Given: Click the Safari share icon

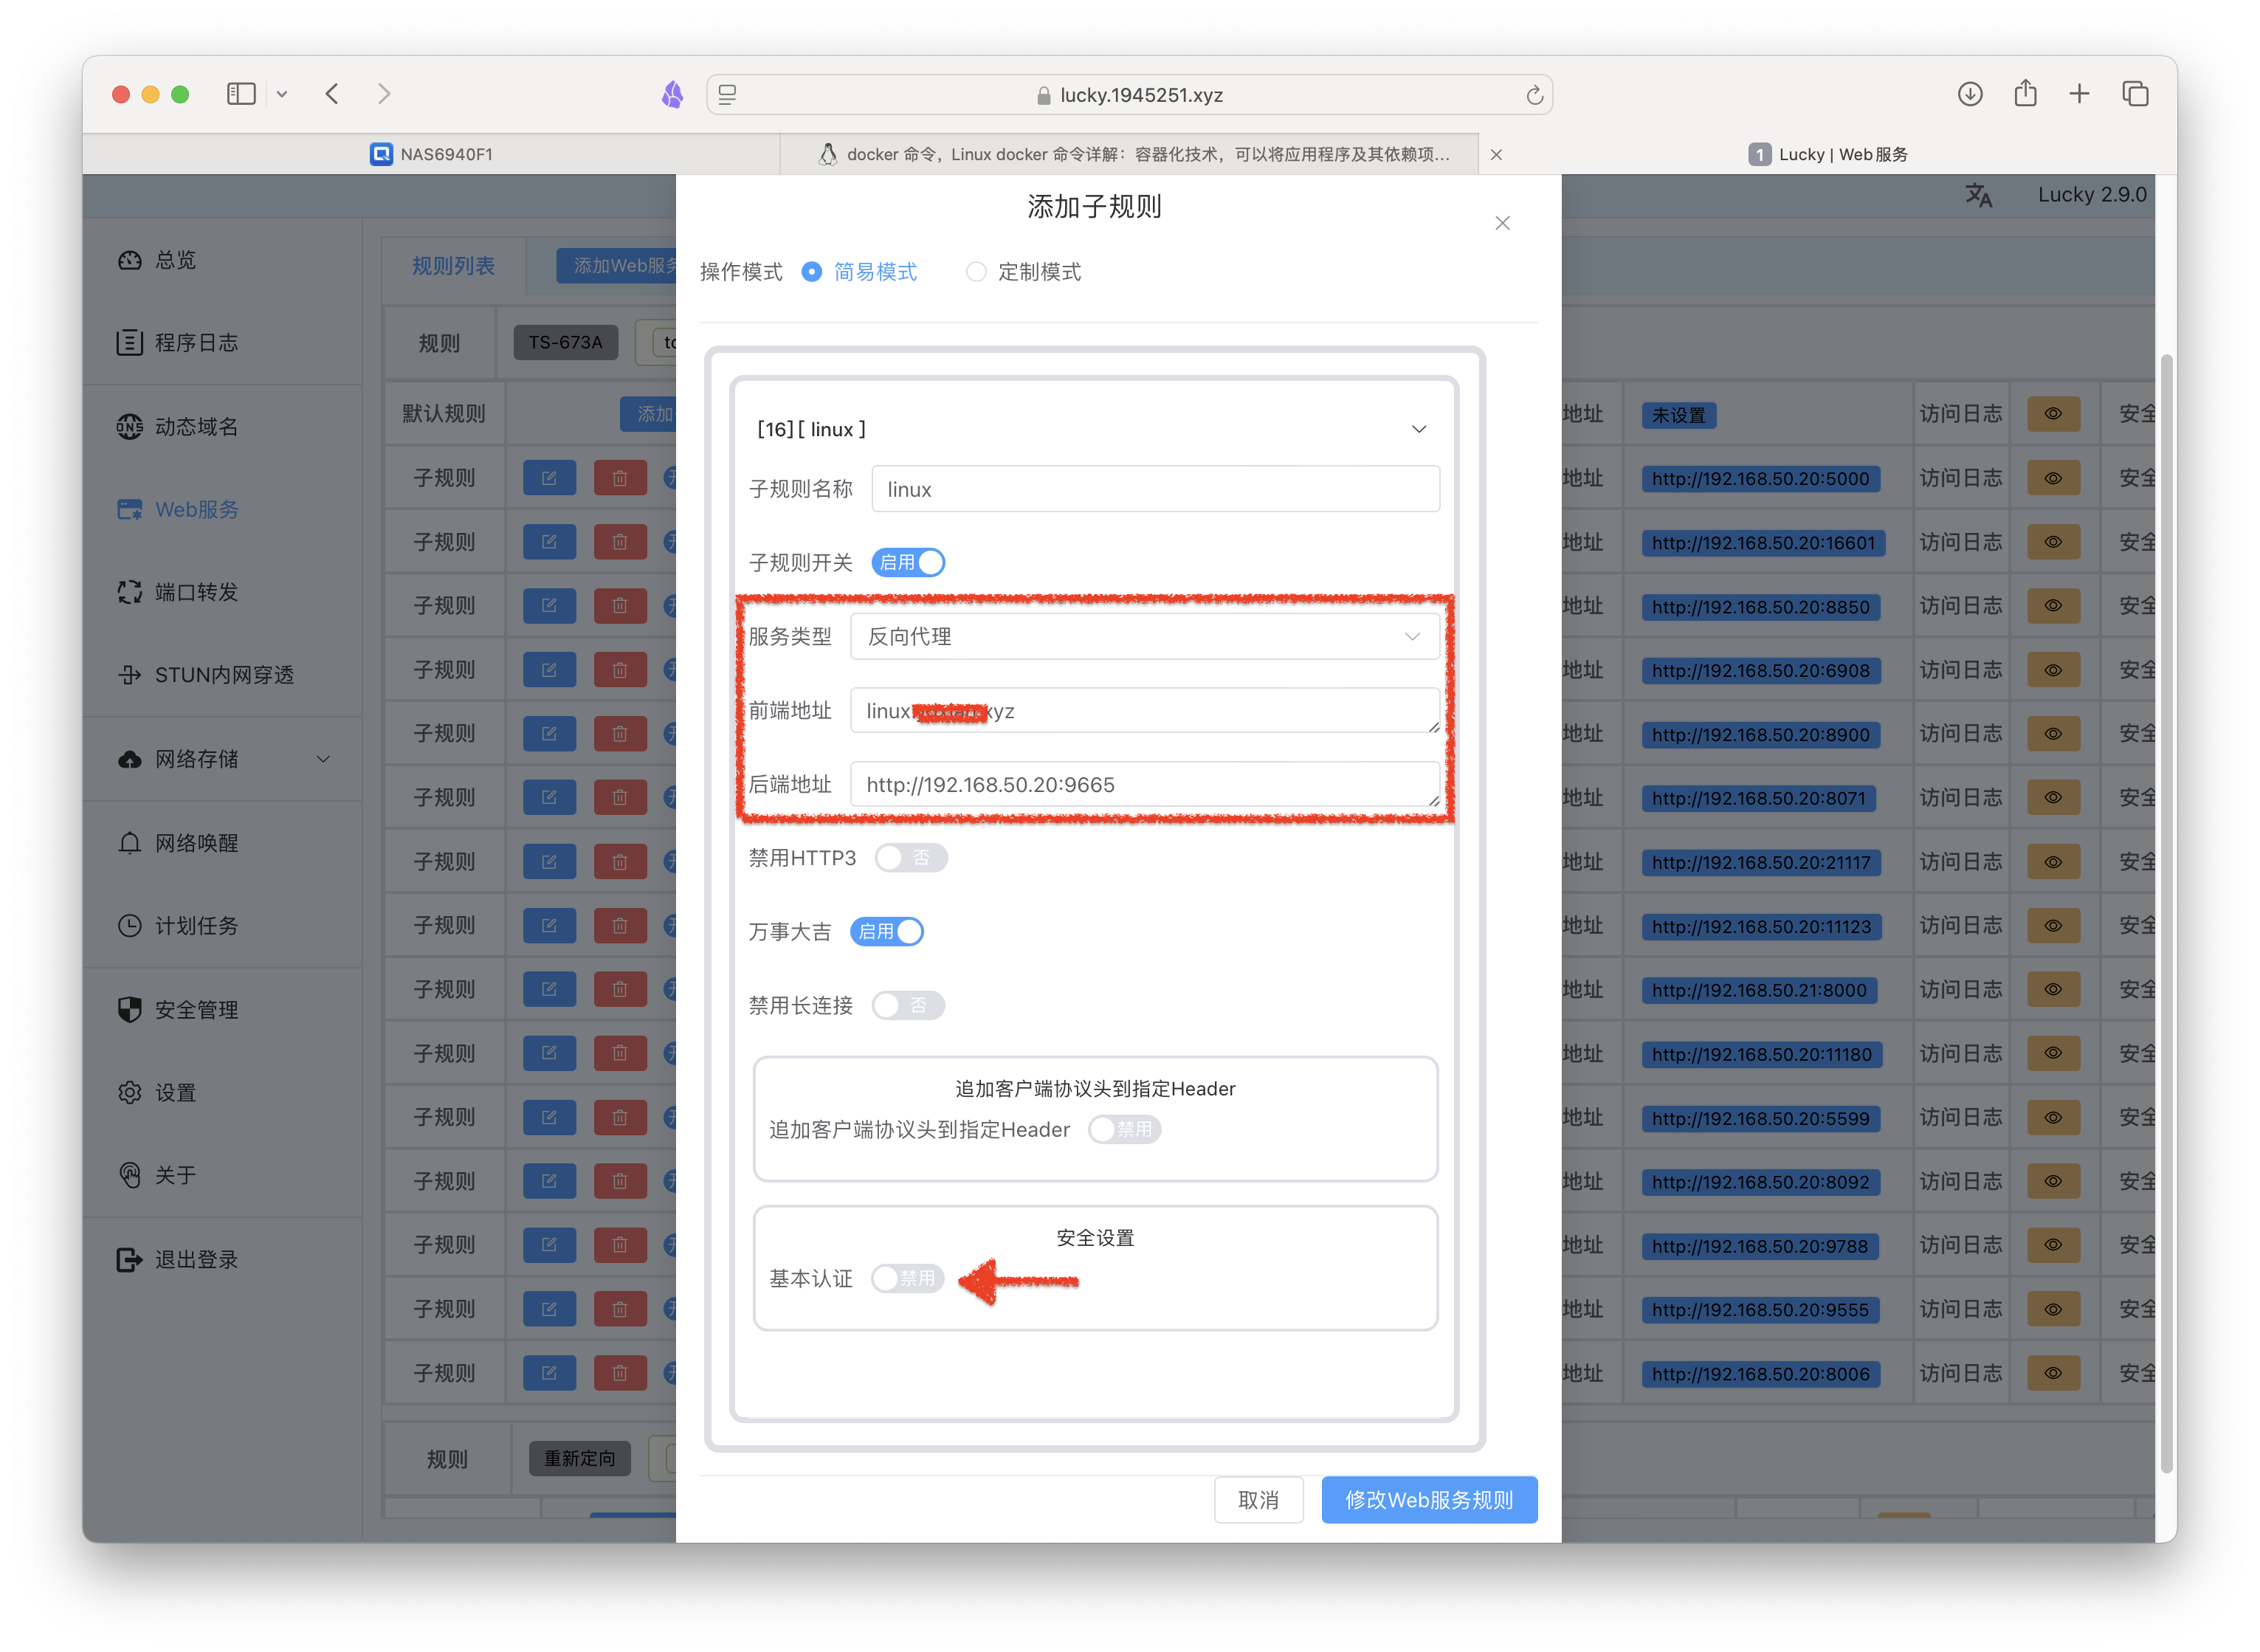Looking at the screenshot, I should click(2025, 93).
